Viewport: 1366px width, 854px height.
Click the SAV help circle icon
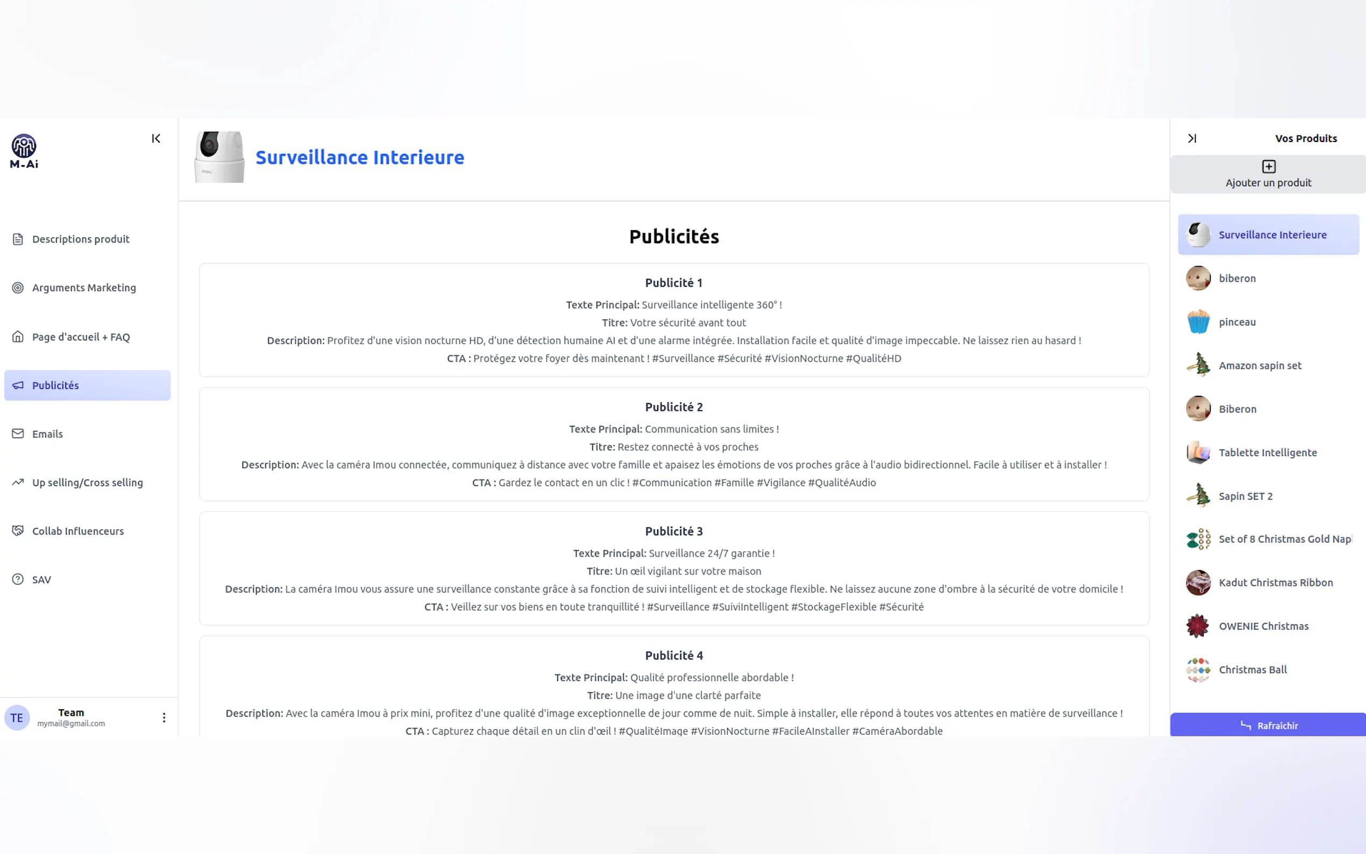[18, 580]
